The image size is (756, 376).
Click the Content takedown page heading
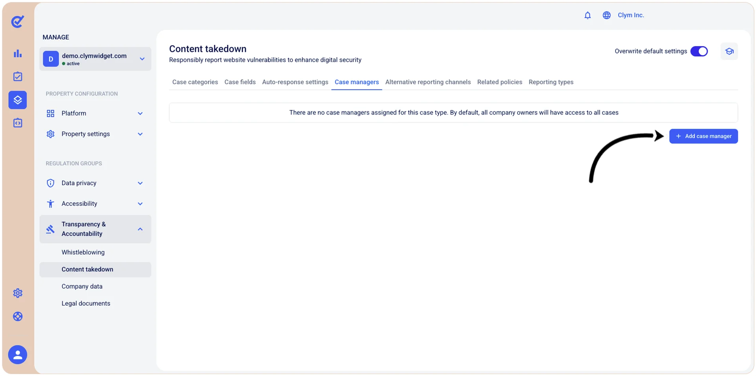(208, 49)
